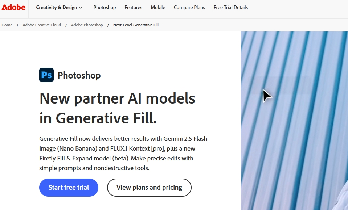Click the Photoshop Ps app icon
Image resolution: width=348 pixels, height=210 pixels.
click(x=46, y=75)
